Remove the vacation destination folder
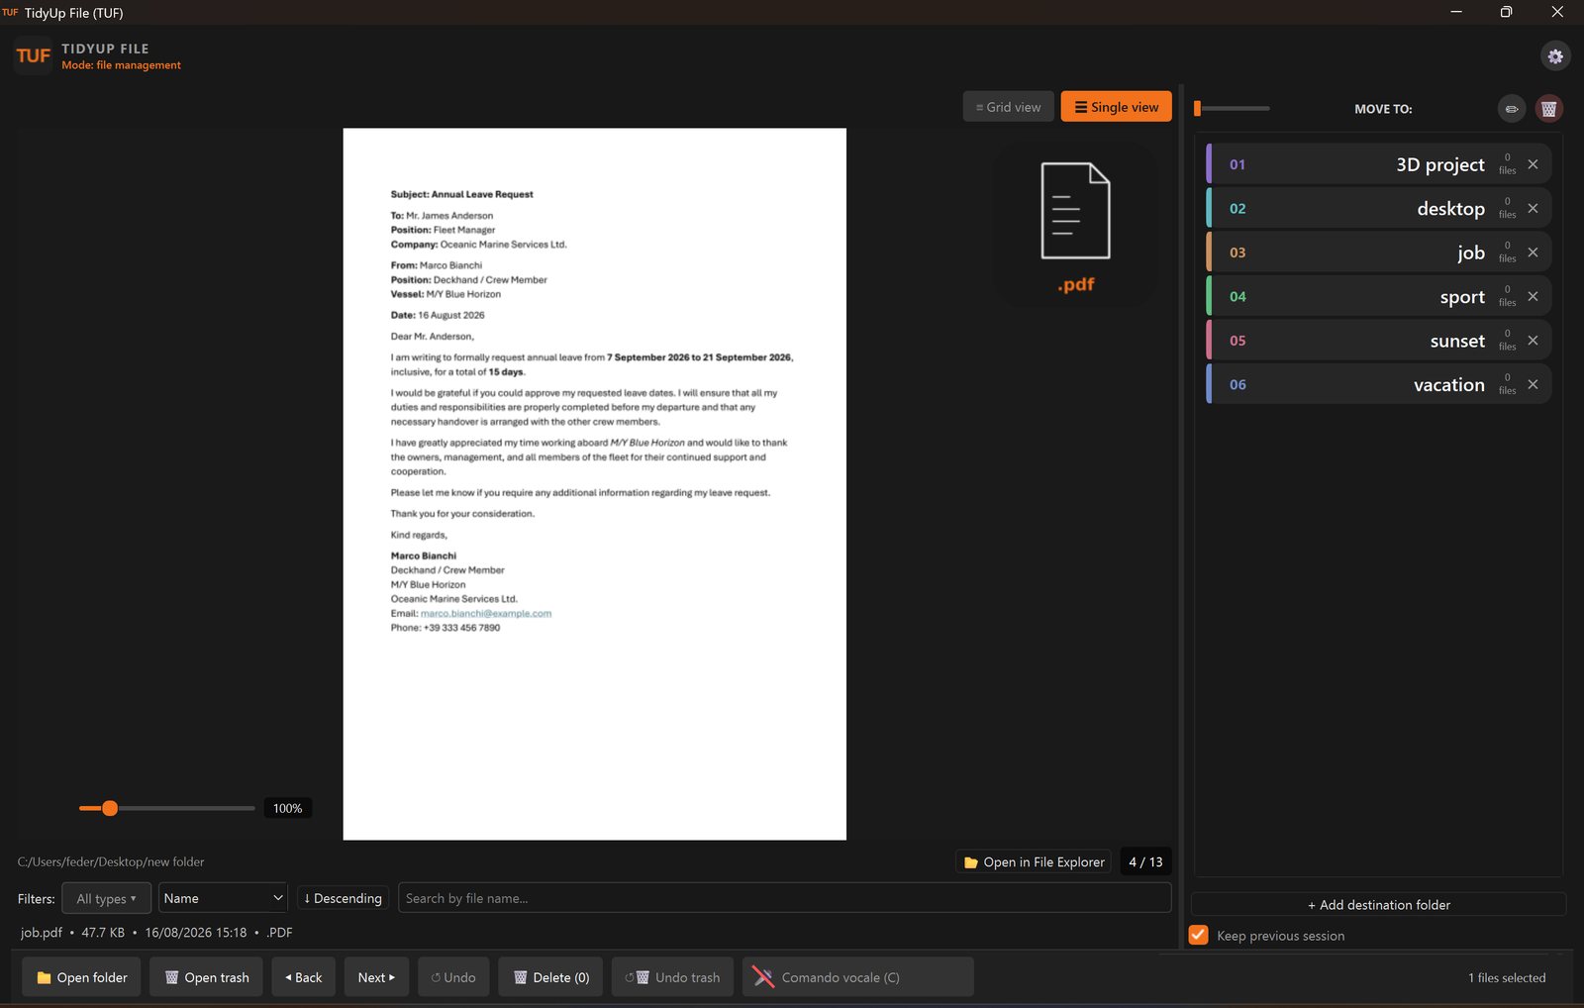The image size is (1584, 1008). (1533, 384)
